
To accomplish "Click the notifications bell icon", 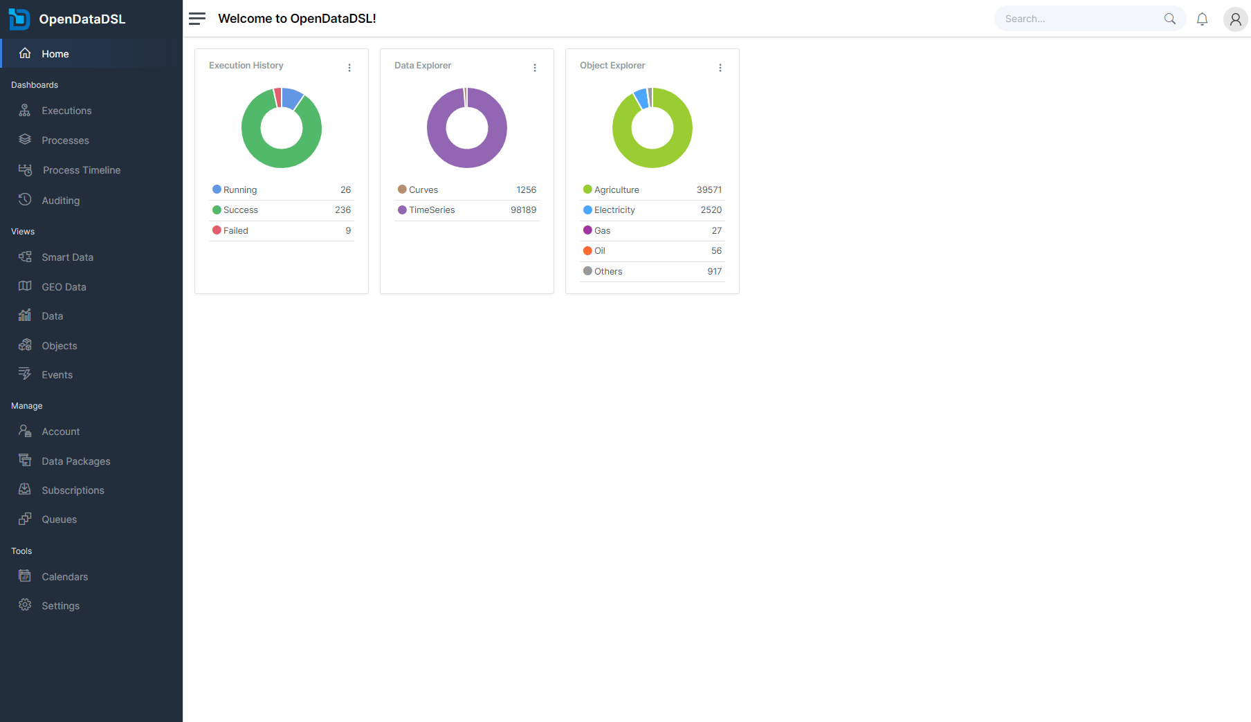I will (1202, 19).
